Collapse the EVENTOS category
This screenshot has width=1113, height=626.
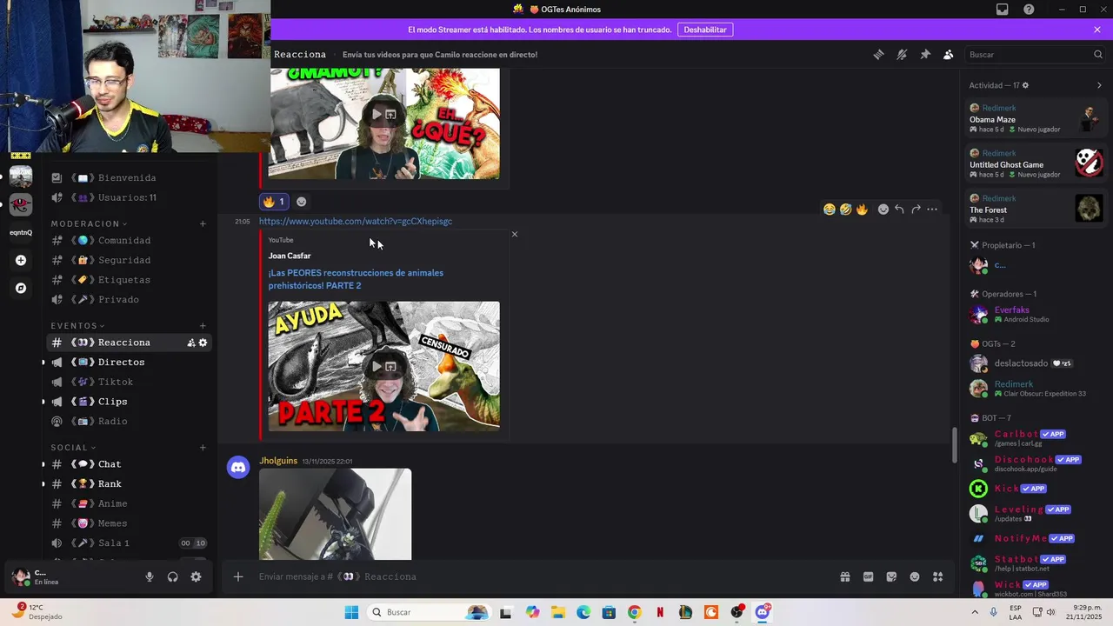click(x=77, y=326)
